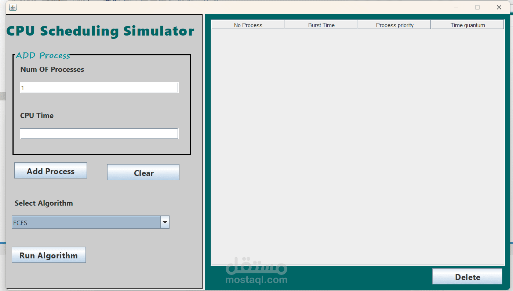Click the Num OF Processes label text

[x=52, y=69]
